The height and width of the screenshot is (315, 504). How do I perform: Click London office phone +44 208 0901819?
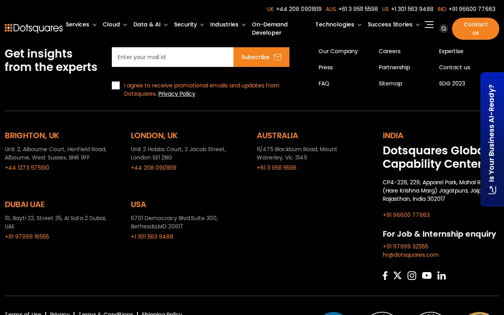[154, 168]
